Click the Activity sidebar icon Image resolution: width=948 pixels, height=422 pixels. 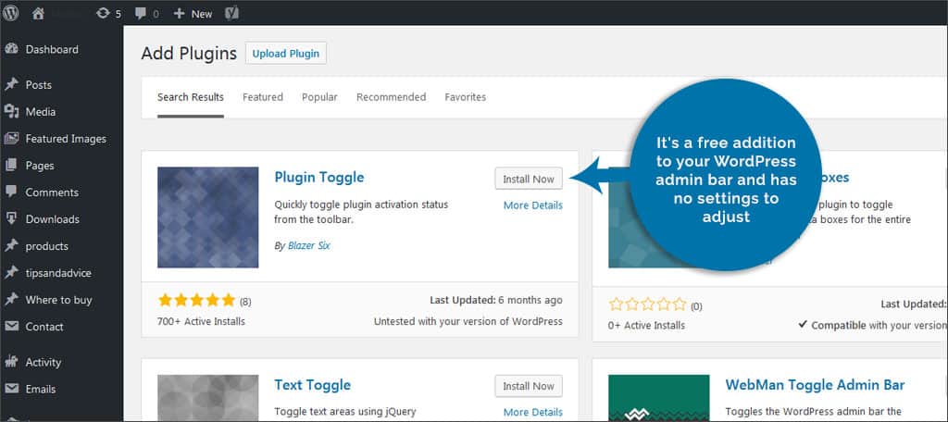pyautogui.click(x=11, y=362)
